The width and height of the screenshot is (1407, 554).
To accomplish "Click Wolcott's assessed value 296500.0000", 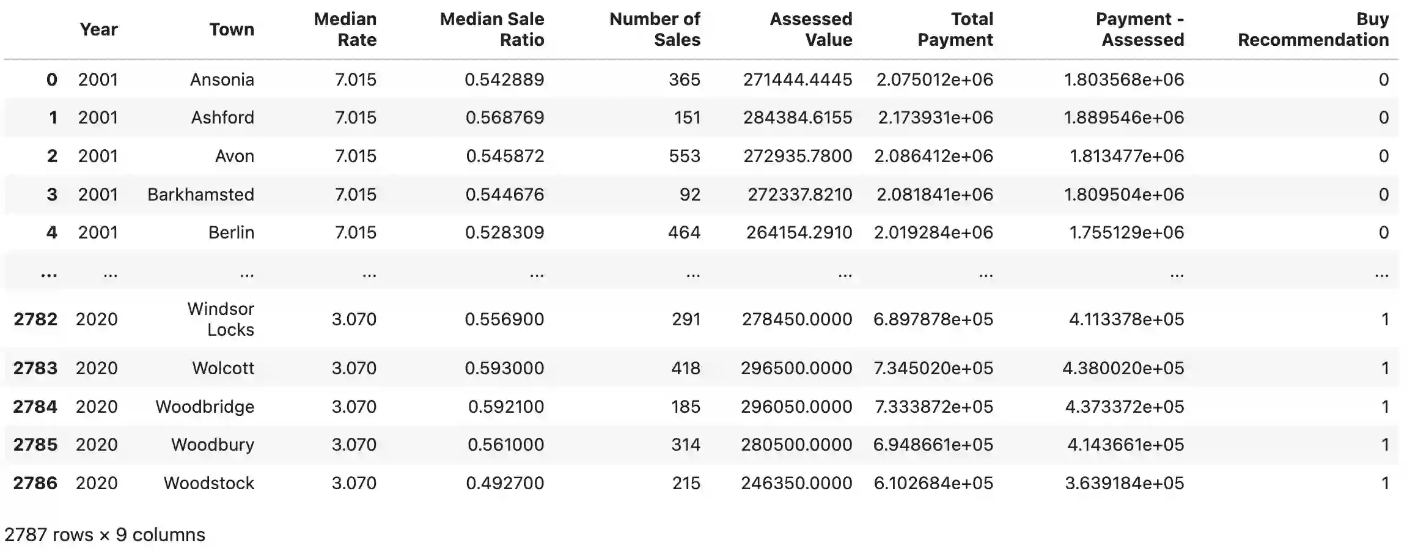I will pyautogui.click(x=796, y=368).
